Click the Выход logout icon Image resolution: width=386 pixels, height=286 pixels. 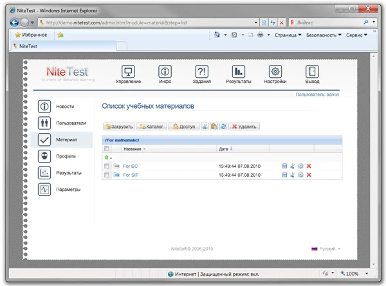tap(312, 72)
